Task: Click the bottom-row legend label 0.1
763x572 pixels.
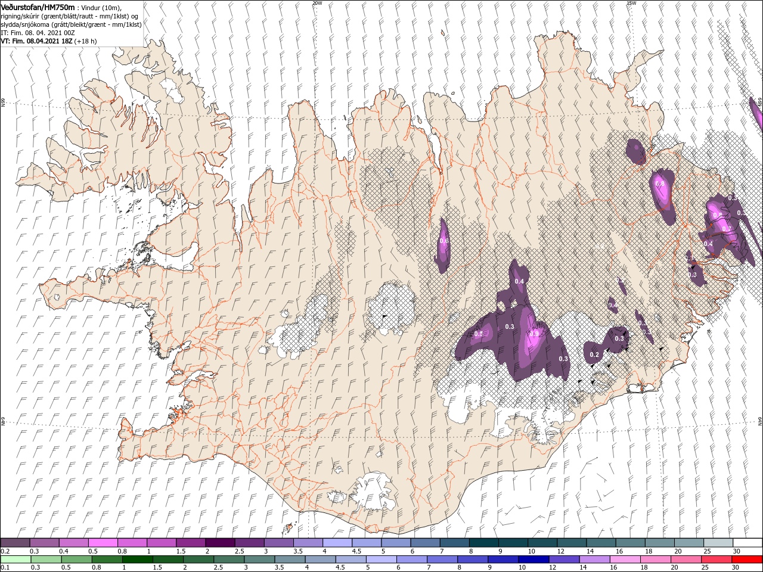Action: (5, 568)
